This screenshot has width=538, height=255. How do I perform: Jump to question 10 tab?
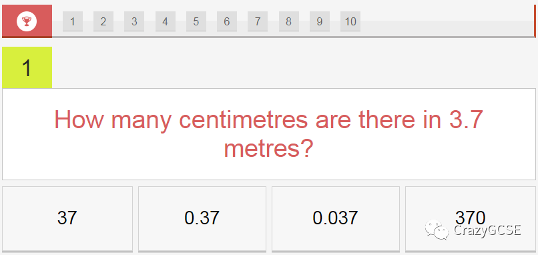(350, 21)
